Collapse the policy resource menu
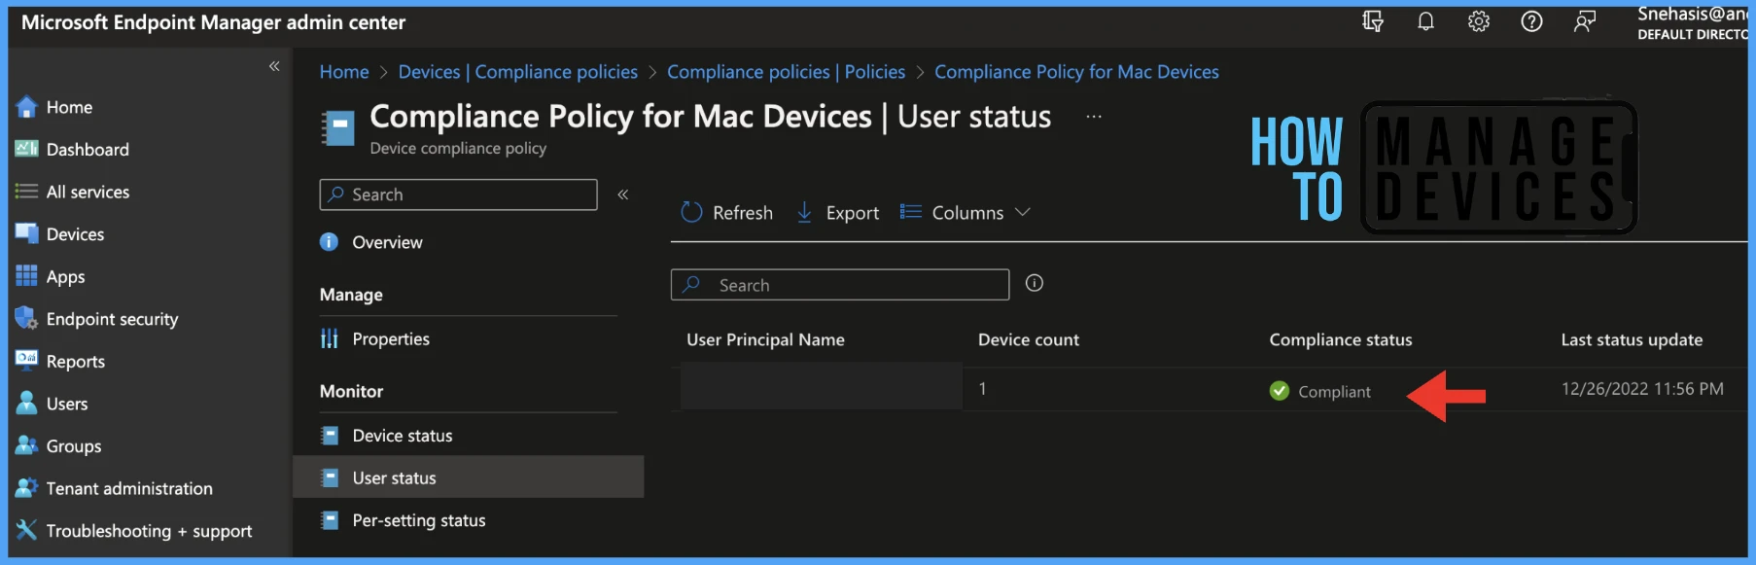The width and height of the screenshot is (1756, 565). point(623,194)
